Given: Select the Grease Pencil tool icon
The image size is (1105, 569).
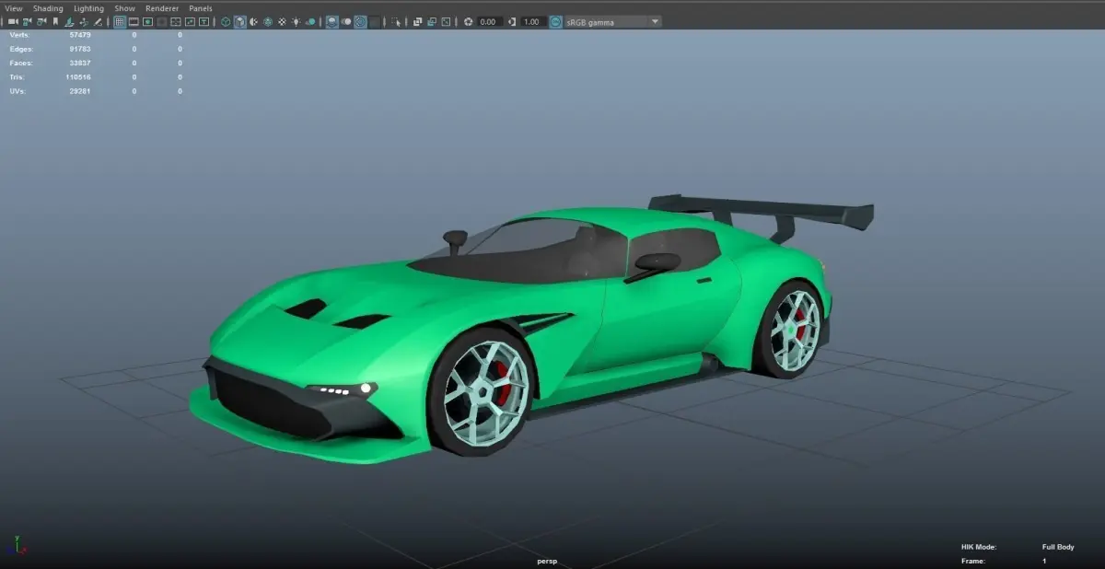Looking at the screenshot, I should click(x=98, y=21).
